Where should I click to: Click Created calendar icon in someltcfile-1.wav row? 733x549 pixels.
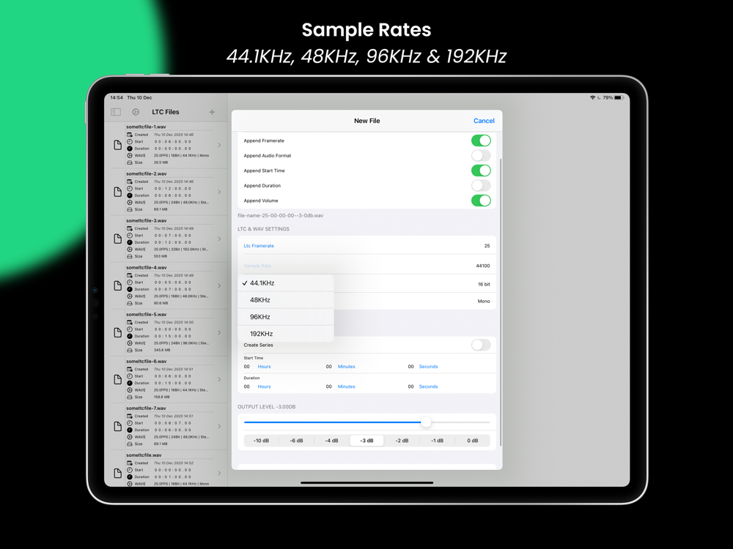[x=130, y=135]
